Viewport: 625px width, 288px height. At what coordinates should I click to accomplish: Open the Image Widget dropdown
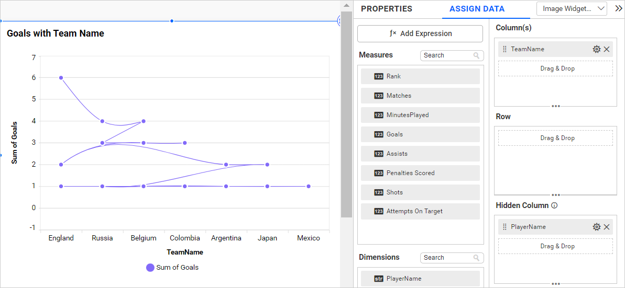(x=572, y=8)
